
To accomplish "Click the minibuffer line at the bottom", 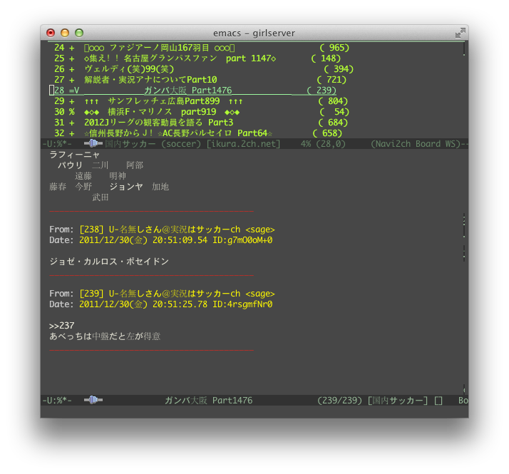I will (x=254, y=411).
